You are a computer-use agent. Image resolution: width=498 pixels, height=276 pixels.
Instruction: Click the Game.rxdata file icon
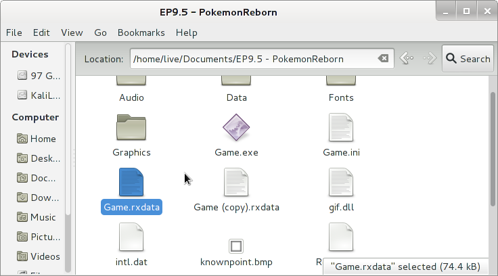[131, 183]
